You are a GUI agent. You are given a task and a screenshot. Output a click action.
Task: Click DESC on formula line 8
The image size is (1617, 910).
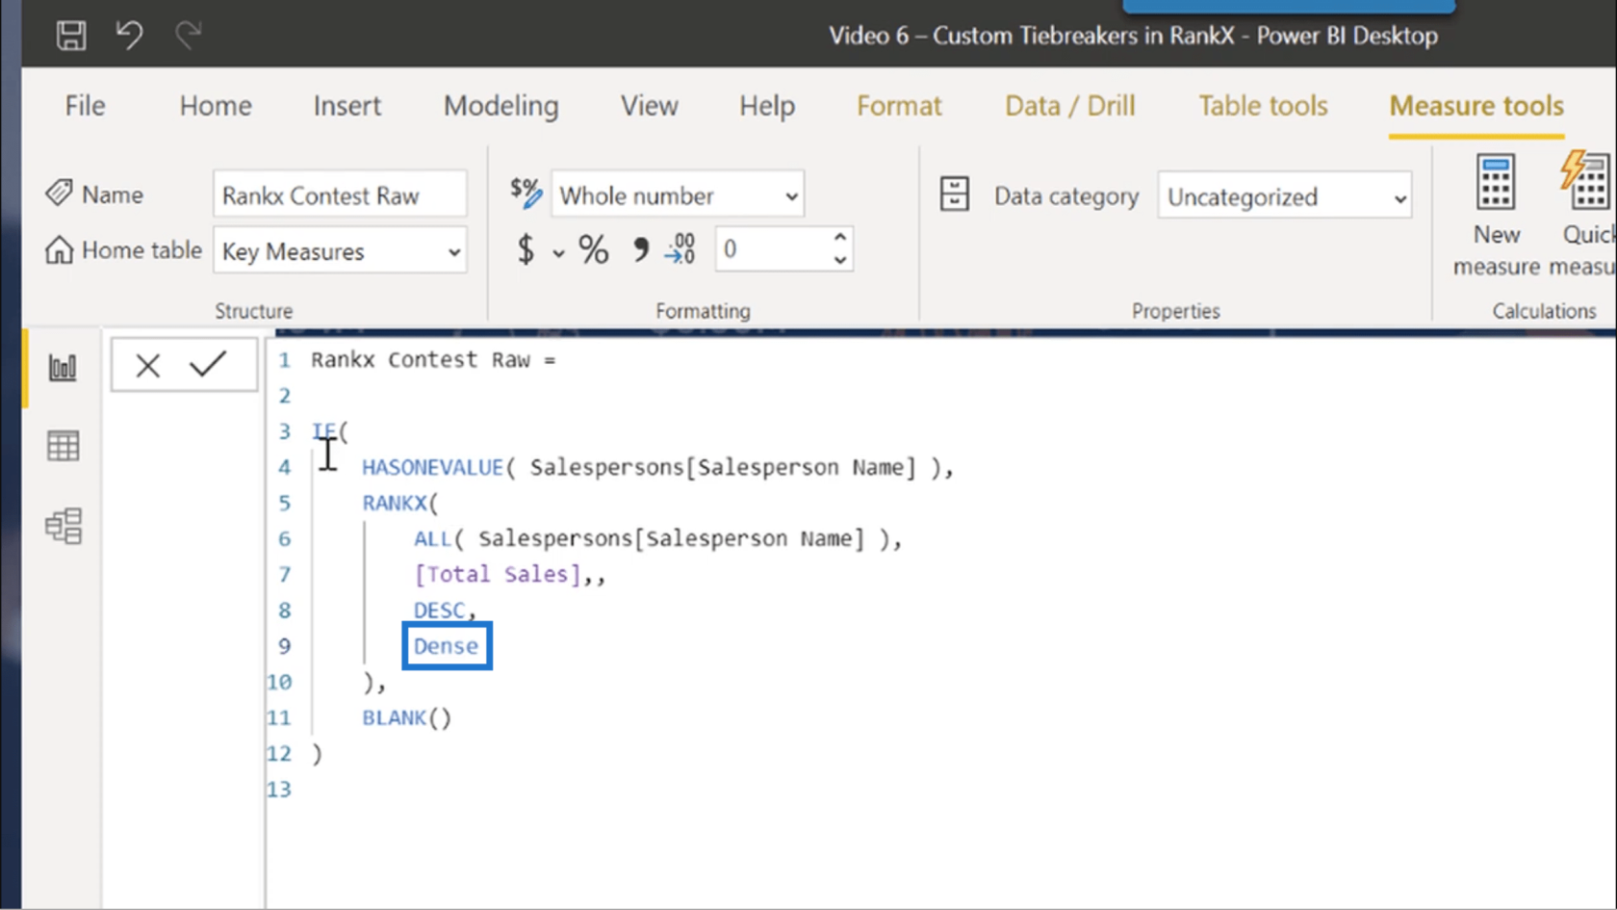[440, 611]
